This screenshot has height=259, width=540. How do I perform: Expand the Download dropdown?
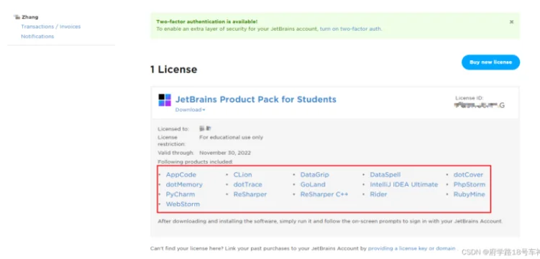point(190,110)
